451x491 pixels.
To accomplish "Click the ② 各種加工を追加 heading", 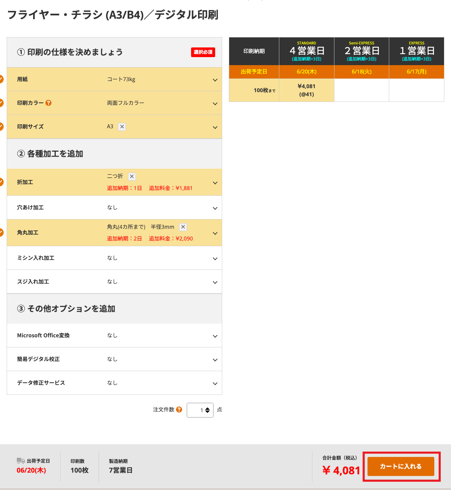I will point(50,154).
